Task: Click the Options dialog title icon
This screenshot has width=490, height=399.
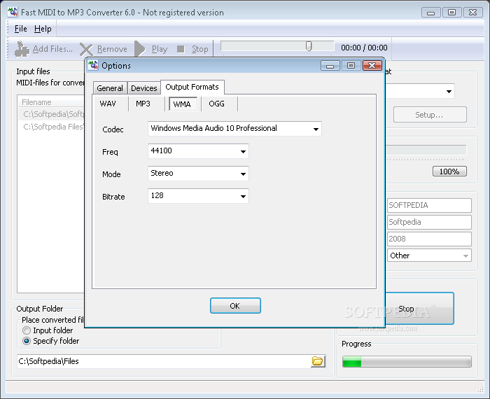Action: point(93,65)
